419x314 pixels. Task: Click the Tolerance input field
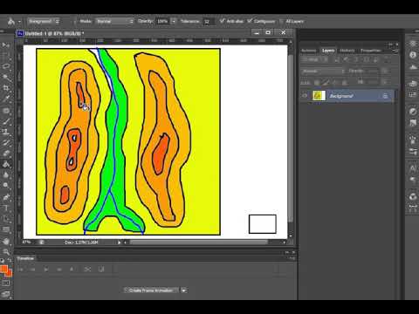pos(209,21)
